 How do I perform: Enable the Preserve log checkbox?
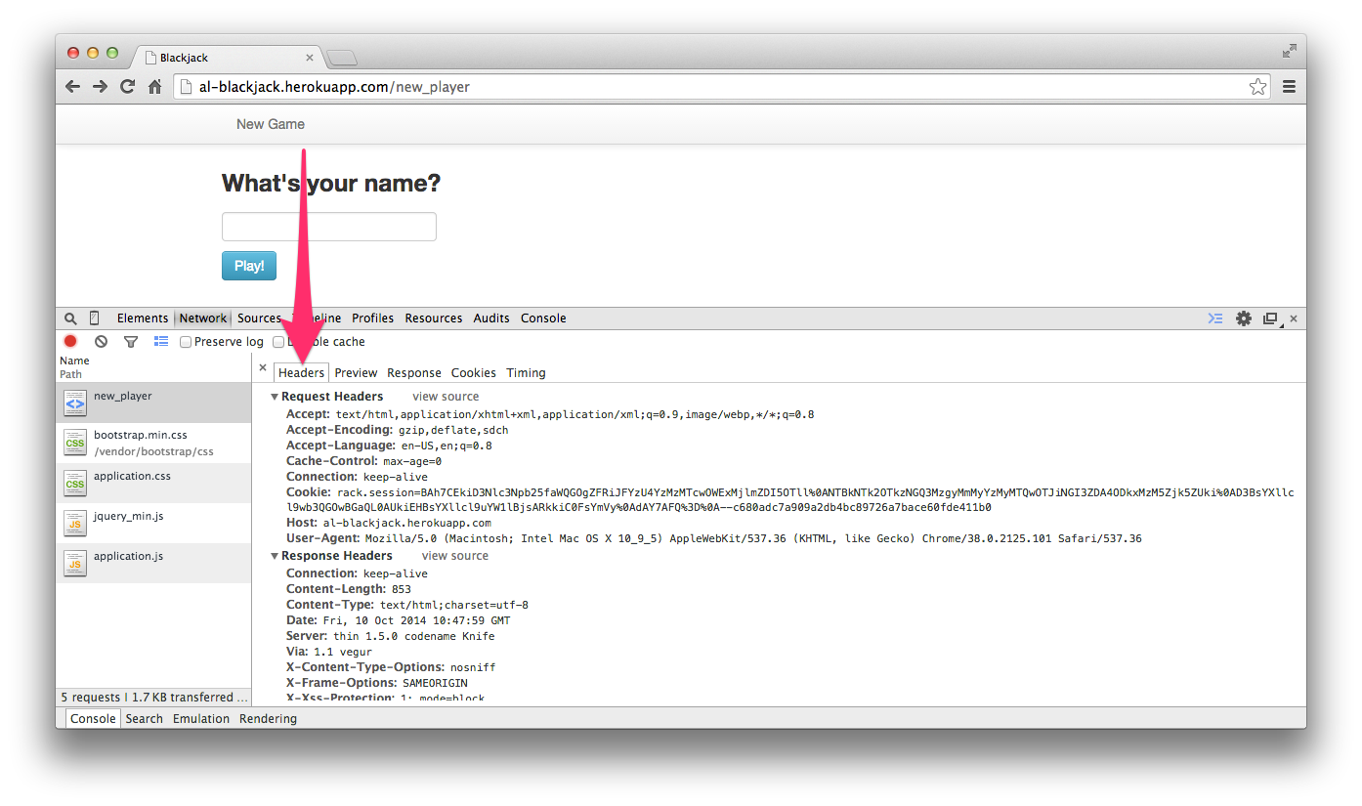[186, 342]
